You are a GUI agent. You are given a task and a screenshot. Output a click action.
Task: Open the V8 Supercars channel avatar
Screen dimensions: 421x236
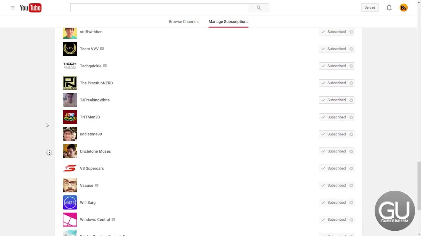click(70, 168)
